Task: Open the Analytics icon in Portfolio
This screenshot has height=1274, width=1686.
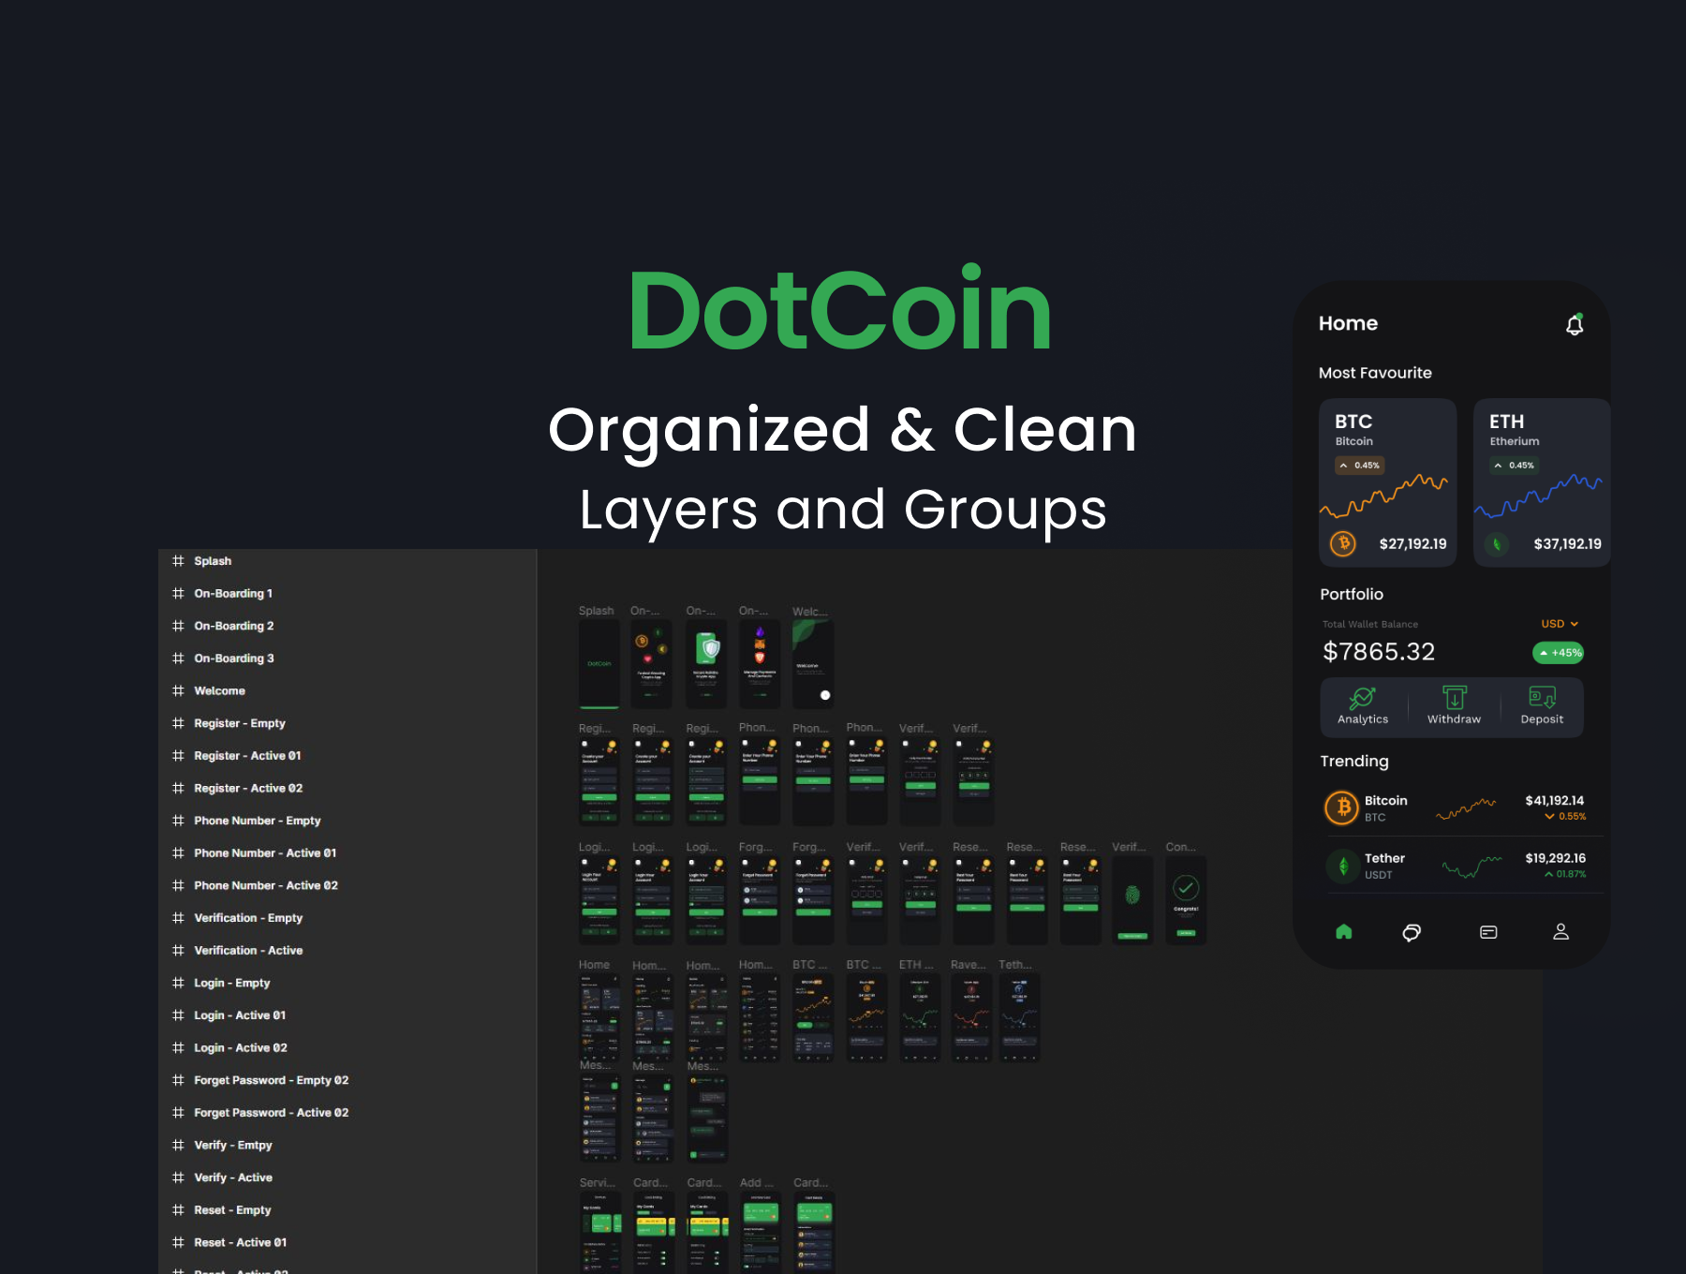Action: [x=1362, y=699]
